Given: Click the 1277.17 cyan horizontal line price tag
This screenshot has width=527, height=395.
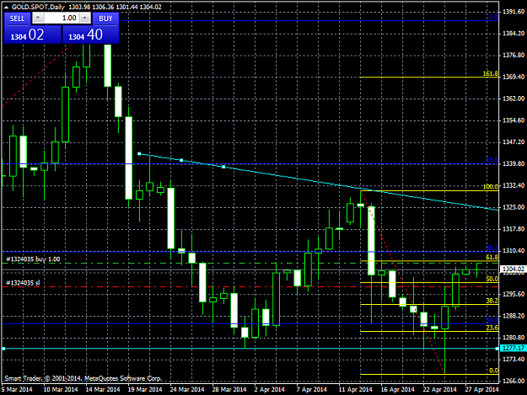Looking at the screenshot, I should coord(513,348).
